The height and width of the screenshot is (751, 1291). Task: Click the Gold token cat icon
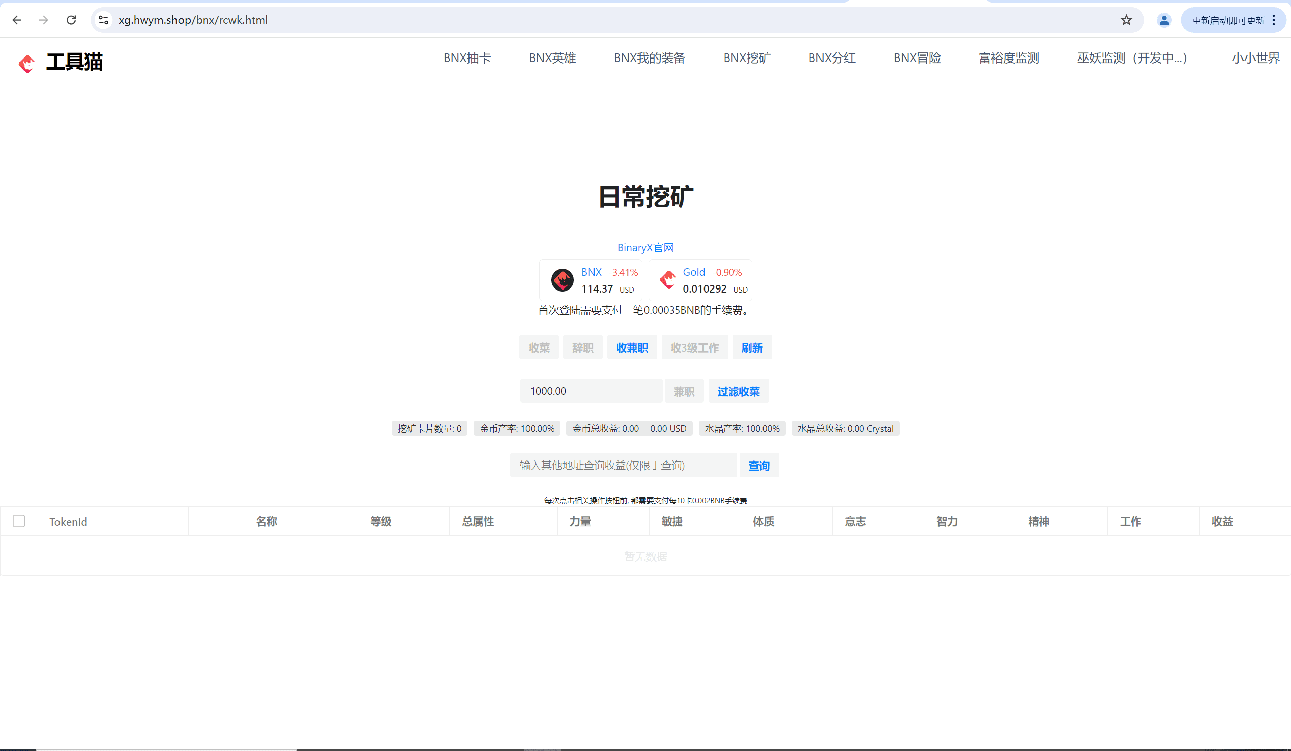pyautogui.click(x=668, y=280)
